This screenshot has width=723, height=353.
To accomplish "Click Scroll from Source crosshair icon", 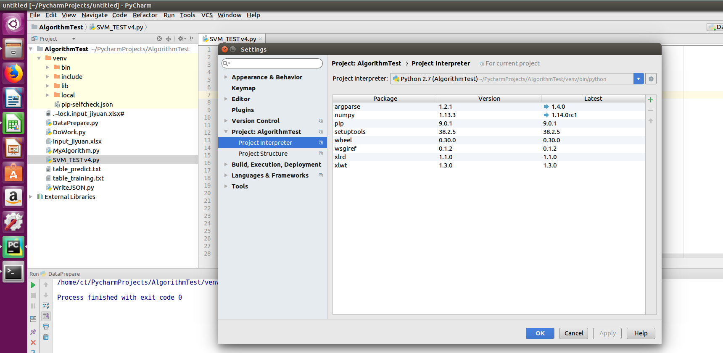I will coord(159,39).
